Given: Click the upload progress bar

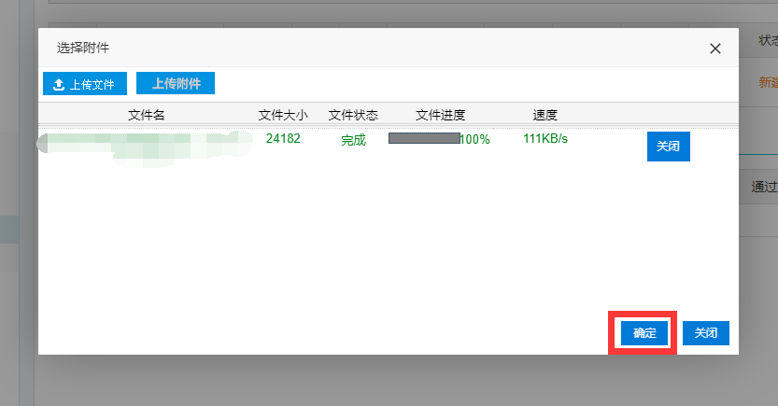Looking at the screenshot, I should tap(423, 138).
